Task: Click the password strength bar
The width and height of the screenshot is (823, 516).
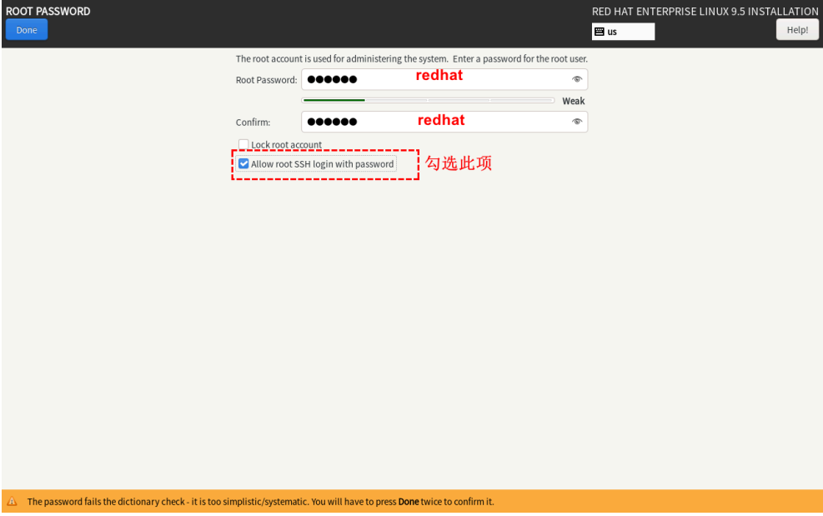Action: [x=428, y=100]
